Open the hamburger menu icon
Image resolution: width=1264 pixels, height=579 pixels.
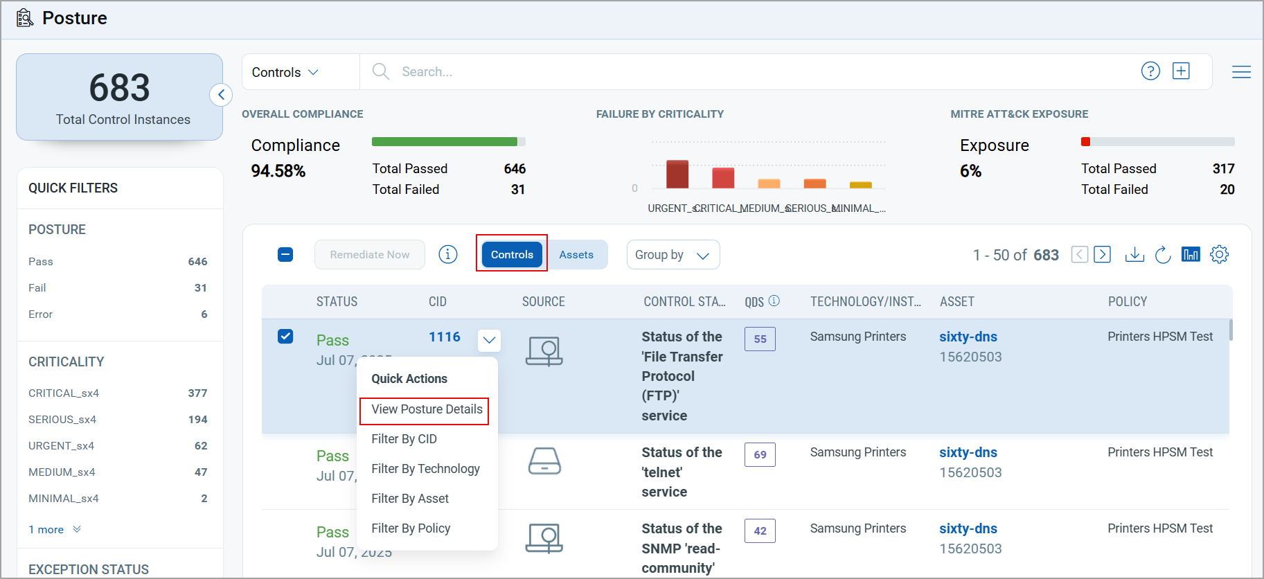coord(1240,72)
